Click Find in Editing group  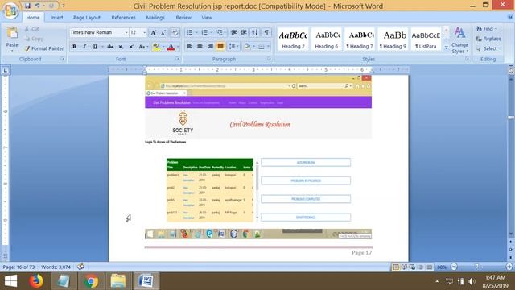pyautogui.click(x=487, y=29)
